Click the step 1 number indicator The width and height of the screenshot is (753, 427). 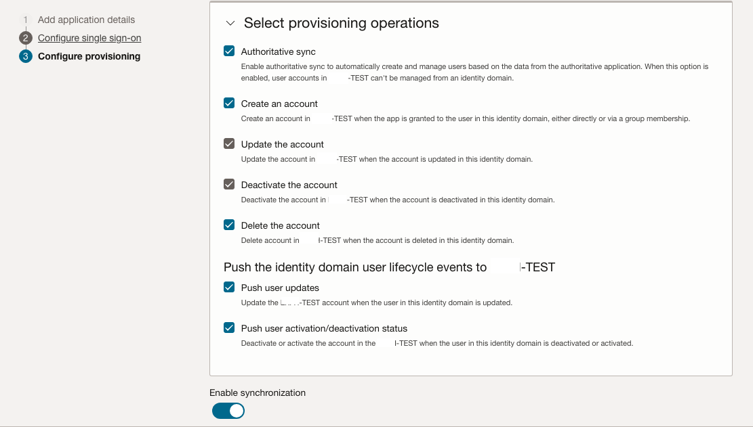click(26, 20)
